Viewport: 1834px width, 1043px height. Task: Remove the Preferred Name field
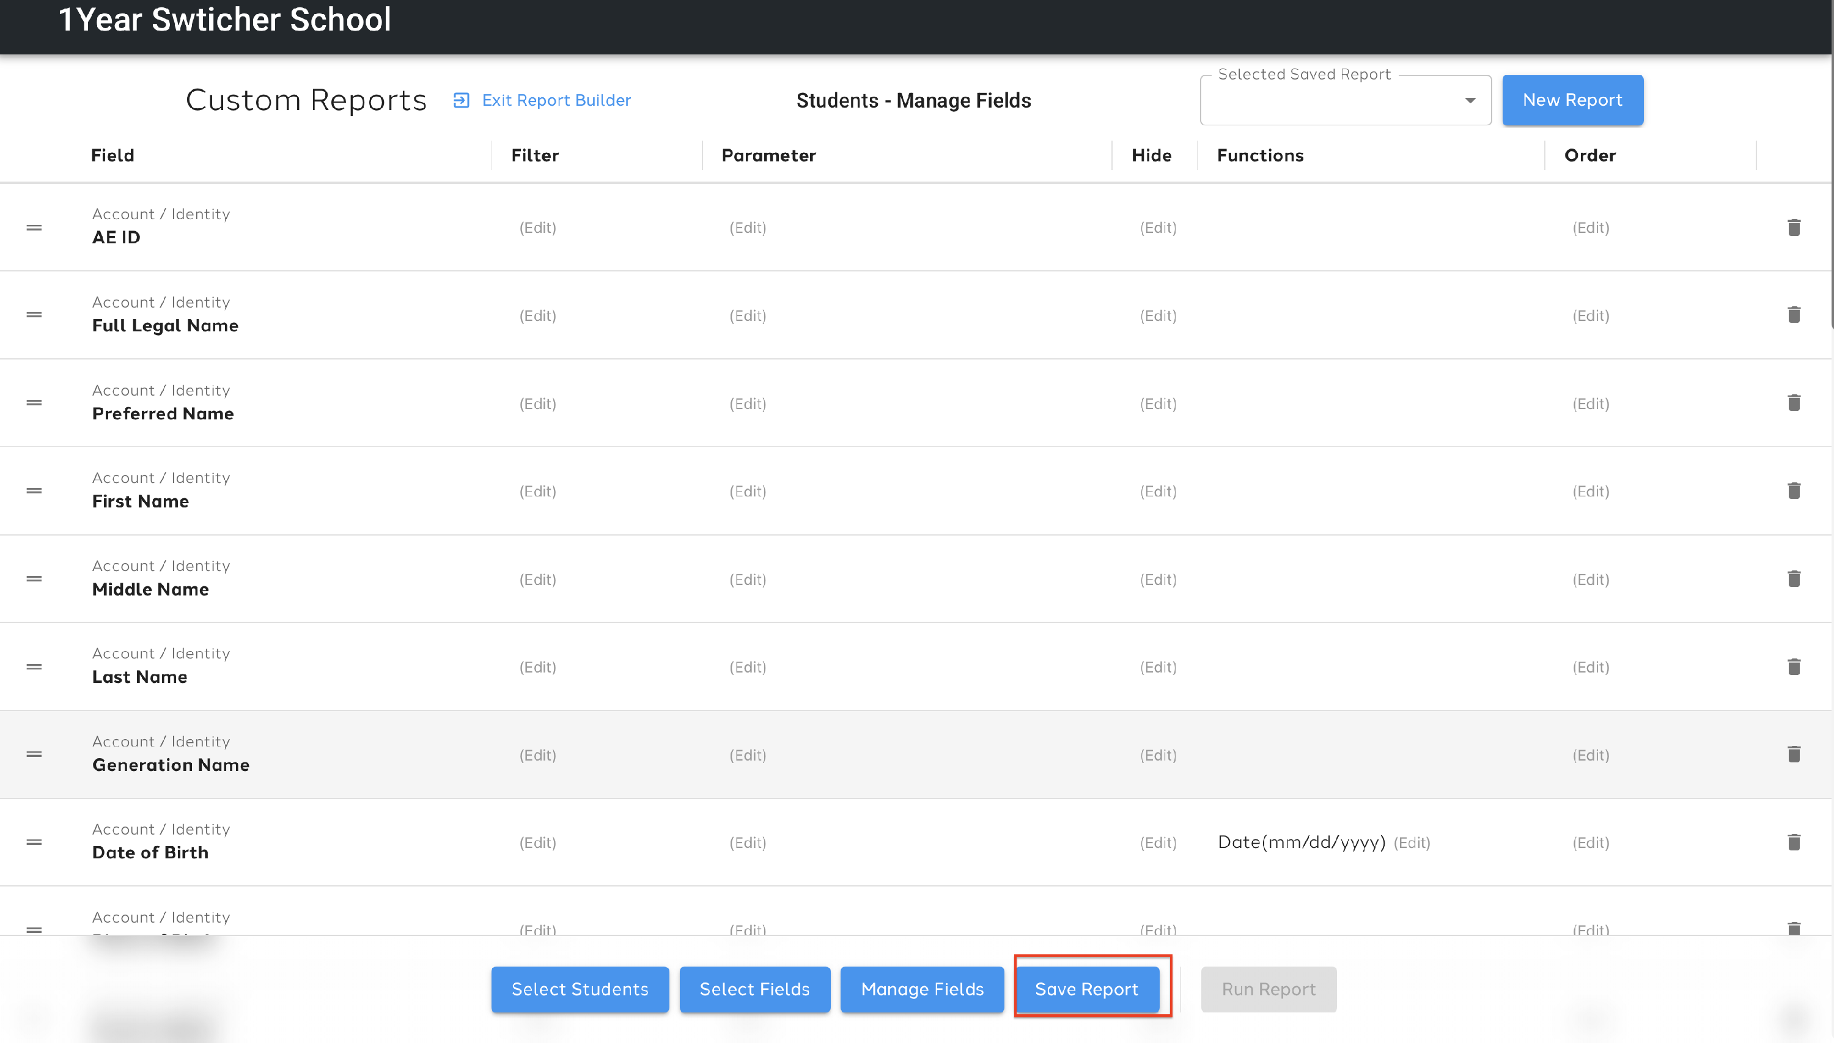(1793, 404)
